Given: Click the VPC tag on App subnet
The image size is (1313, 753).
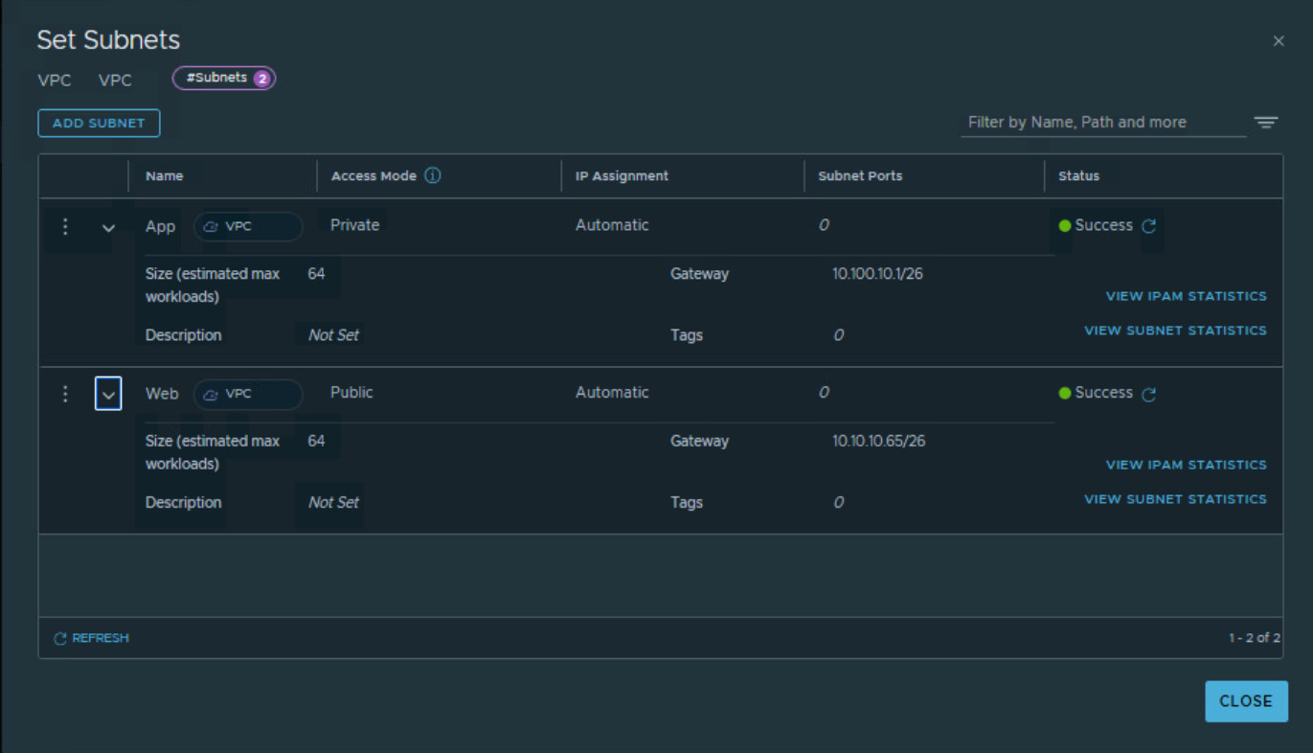Looking at the screenshot, I should pos(248,227).
